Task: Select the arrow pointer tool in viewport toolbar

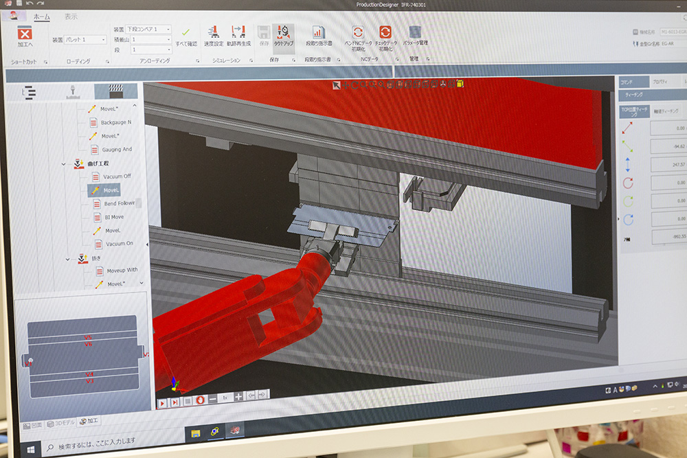Action: coord(336,85)
